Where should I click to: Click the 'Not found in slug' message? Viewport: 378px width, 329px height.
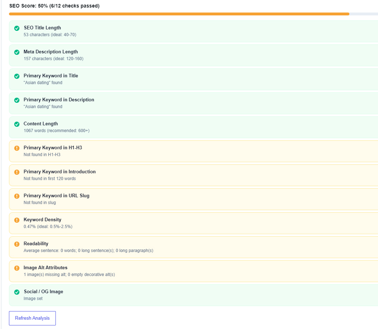point(40,203)
